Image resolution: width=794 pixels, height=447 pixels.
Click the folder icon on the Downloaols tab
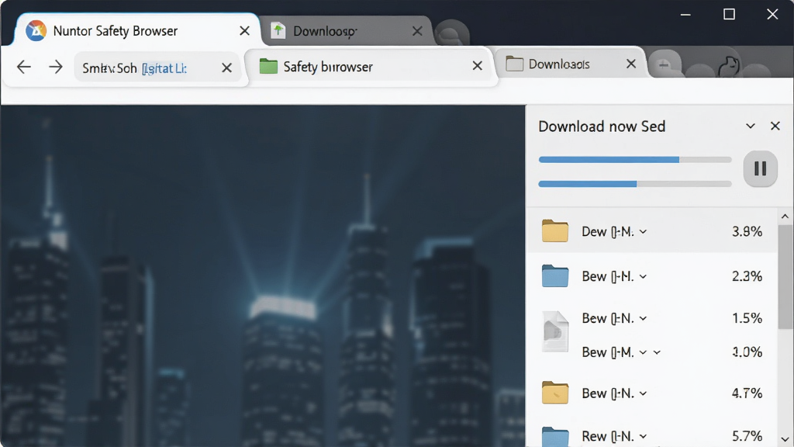(x=515, y=64)
